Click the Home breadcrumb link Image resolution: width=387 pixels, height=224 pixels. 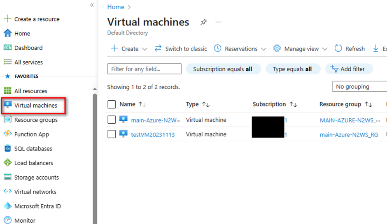[x=116, y=7]
